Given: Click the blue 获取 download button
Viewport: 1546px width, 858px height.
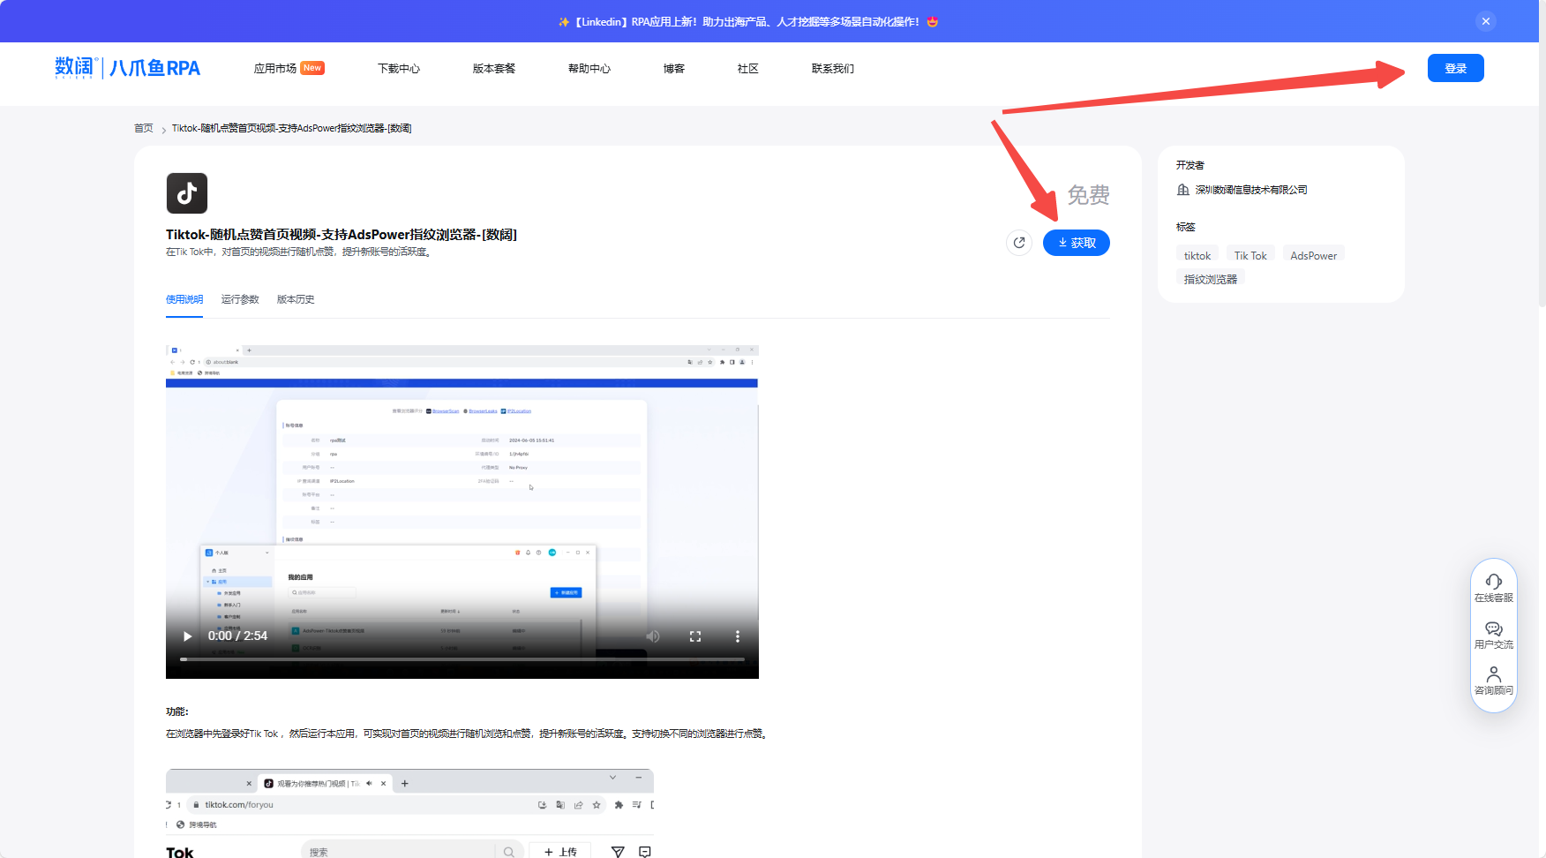Looking at the screenshot, I should pos(1076,243).
